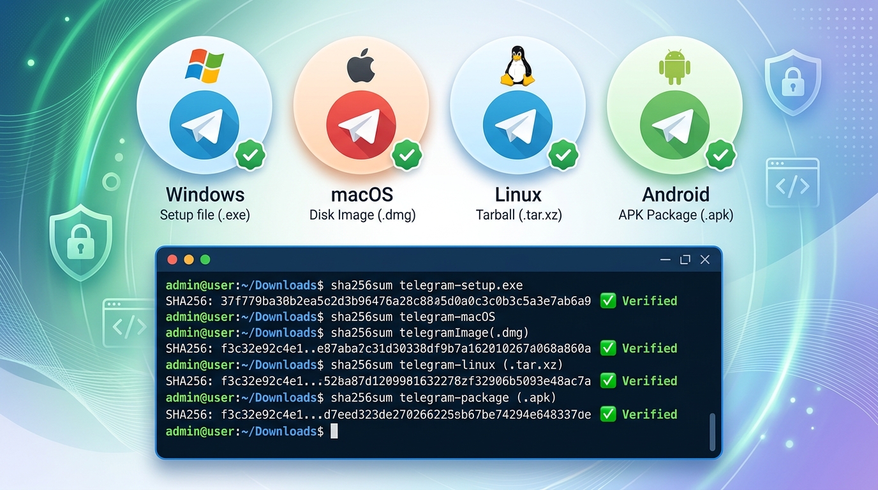Click the "Tarball (.tar.xz)" caption
This screenshot has width=878, height=490.
click(x=518, y=215)
